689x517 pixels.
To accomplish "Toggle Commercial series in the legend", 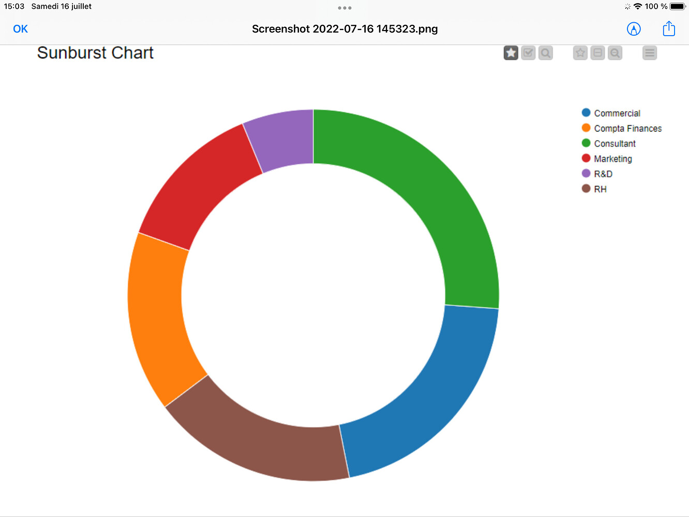I will coord(617,113).
